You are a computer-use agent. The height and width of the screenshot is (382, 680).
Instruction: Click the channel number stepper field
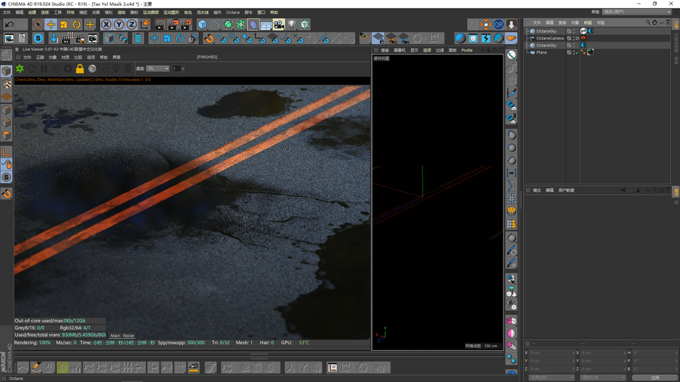click(x=178, y=68)
